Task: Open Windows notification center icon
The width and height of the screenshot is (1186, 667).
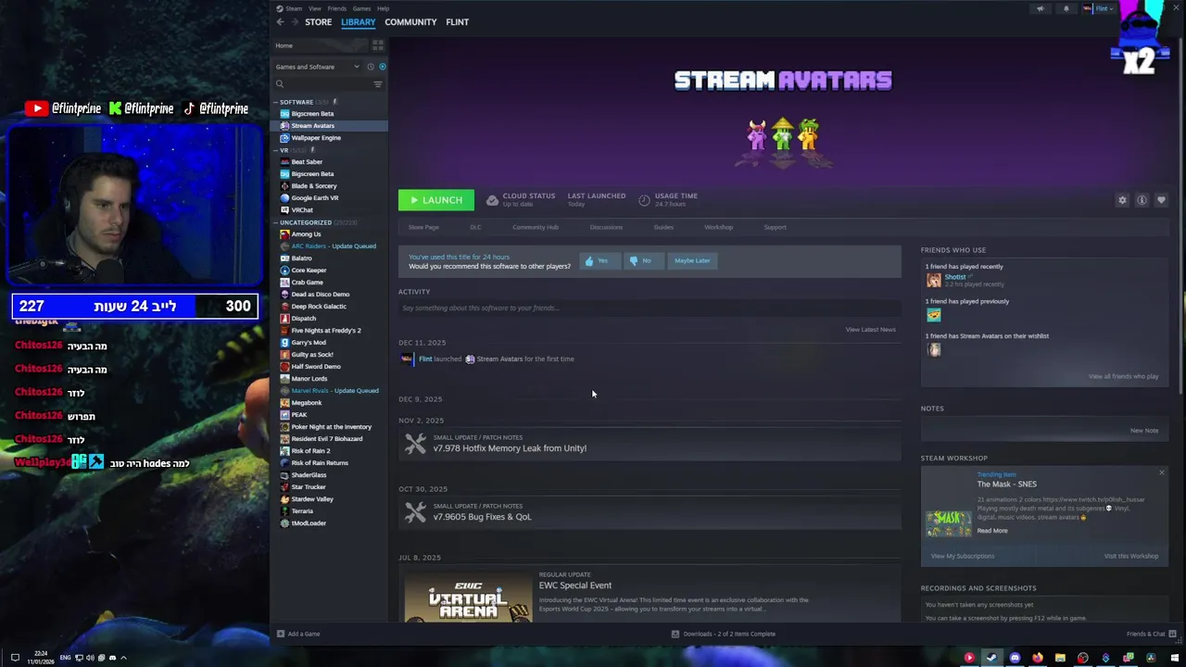Action: (x=15, y=658)
